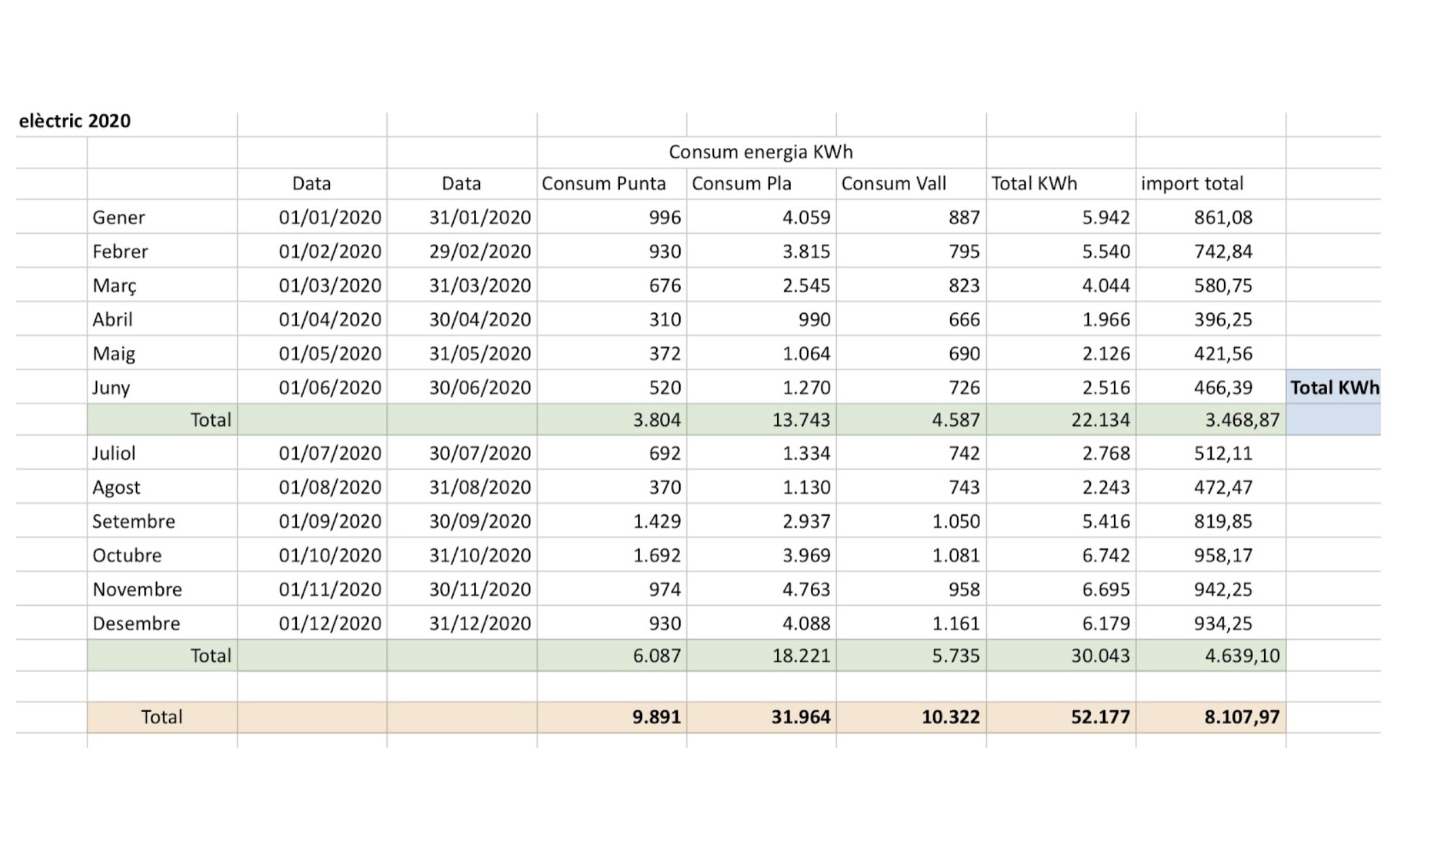Select the 01/02/2020 start date cell
Viewport: 1444px width, 864px height.
tap(329, 252)
